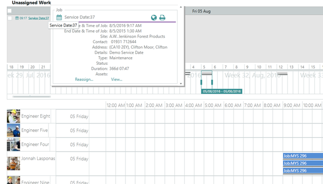
Task: Select the Engineer Five name
Action: point(35,130)
